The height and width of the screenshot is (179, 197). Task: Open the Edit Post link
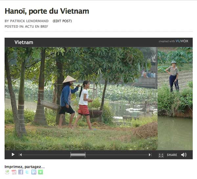[x=62, y=21]
